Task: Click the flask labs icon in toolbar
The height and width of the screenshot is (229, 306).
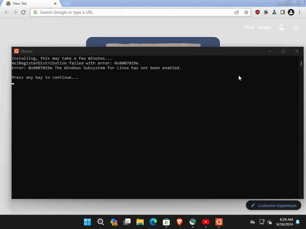Action: pos(274,12)
